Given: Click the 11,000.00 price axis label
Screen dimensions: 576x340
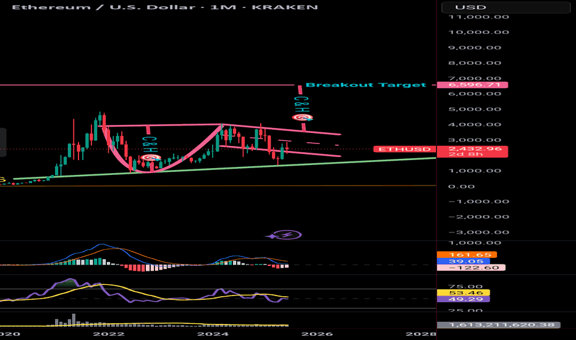Looking at the screenshot, I should pyautogui.click(x=478, y=17).
